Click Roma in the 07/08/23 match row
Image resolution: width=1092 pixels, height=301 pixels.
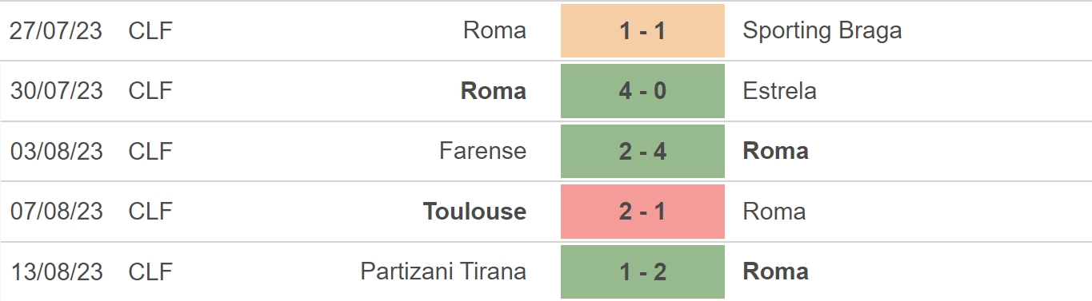[x=774, y=212]
